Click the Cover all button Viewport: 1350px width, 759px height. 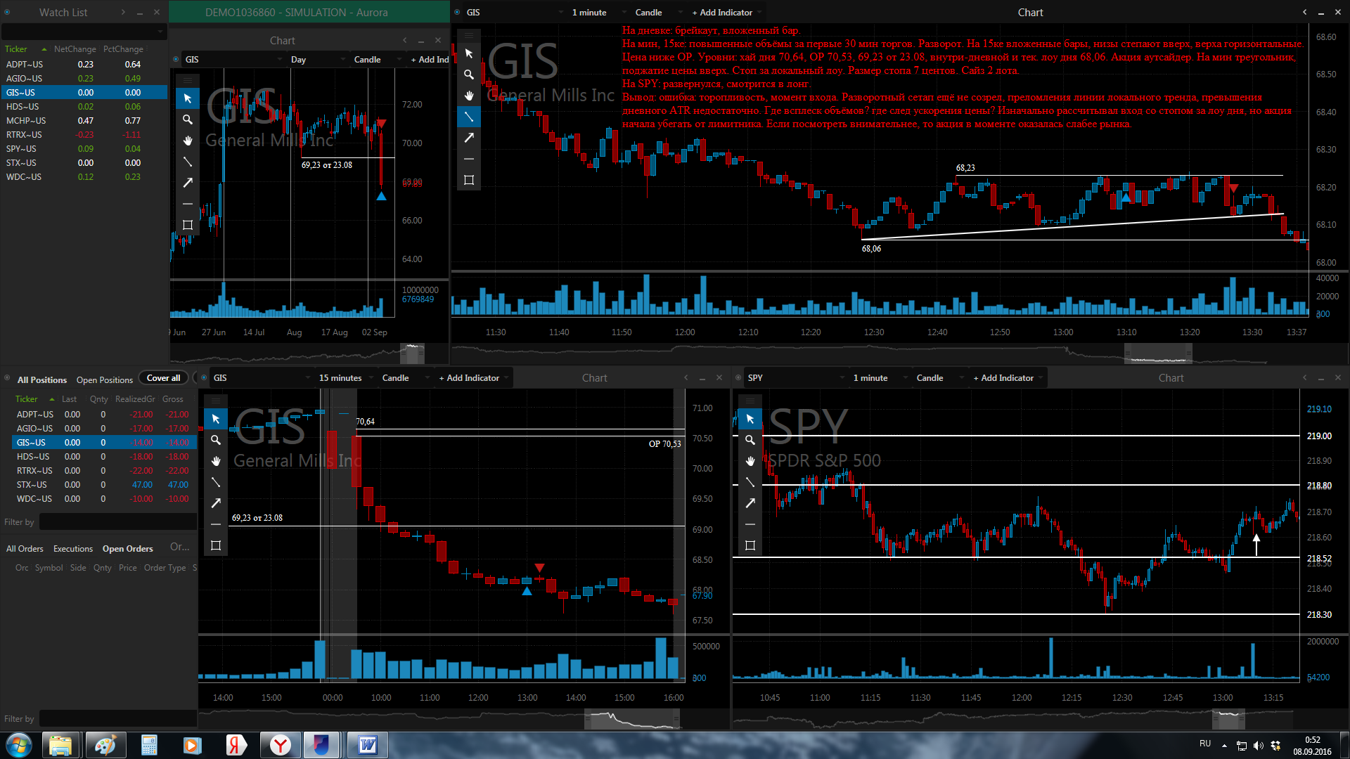coord(163,378)
